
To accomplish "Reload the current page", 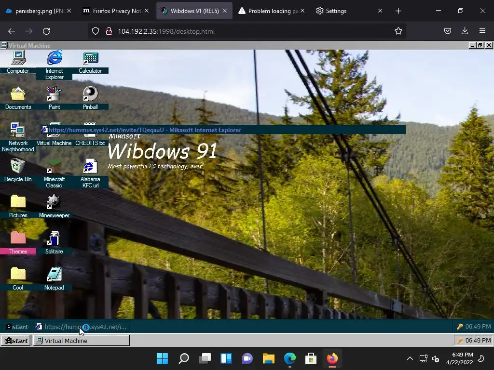I will (x=46, y=31).
